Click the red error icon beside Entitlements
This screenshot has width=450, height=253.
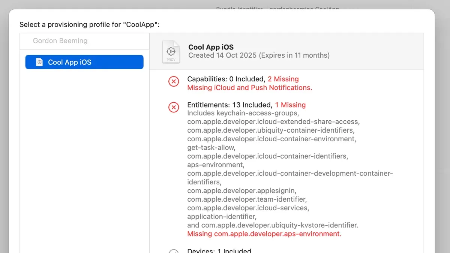click(x=174, y=108)
